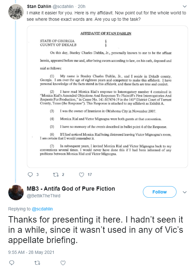Retweet MB3's reply tweet

point(37,263)
